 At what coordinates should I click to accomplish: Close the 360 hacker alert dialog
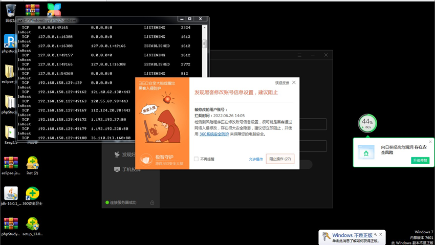(x=294, y=82)
